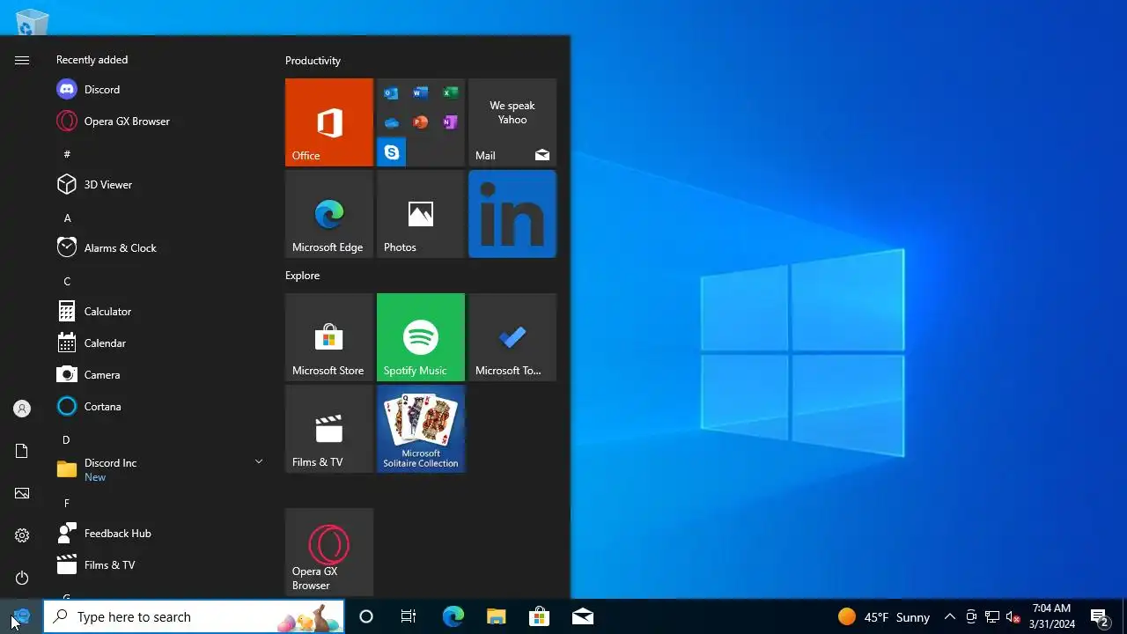The height and width of the screenshot is (634, 1127).
Task: Open the clock showing 7:04 AM
Action: (1052, 616)
